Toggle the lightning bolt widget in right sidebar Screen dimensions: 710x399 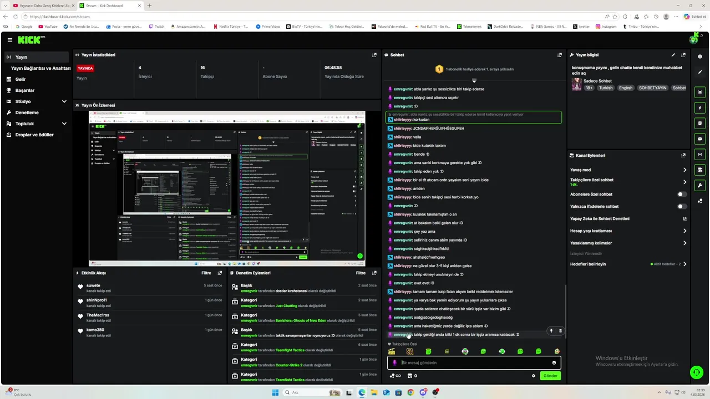[x=700, y=108]
